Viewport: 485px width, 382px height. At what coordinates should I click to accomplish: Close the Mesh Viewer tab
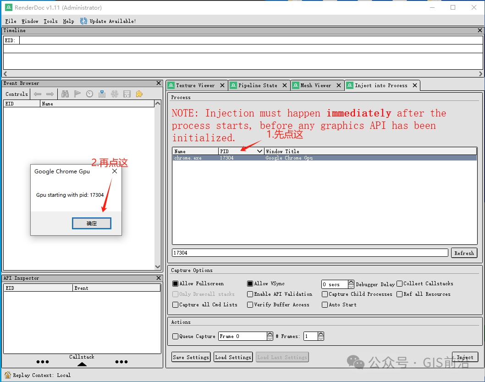coord(339,85)
